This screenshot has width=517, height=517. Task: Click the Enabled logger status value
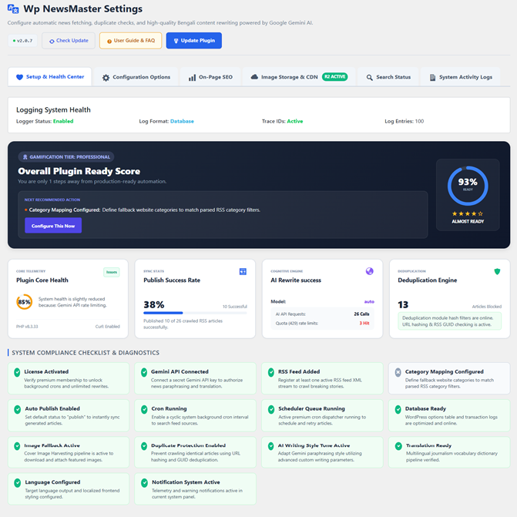point(63,121)
